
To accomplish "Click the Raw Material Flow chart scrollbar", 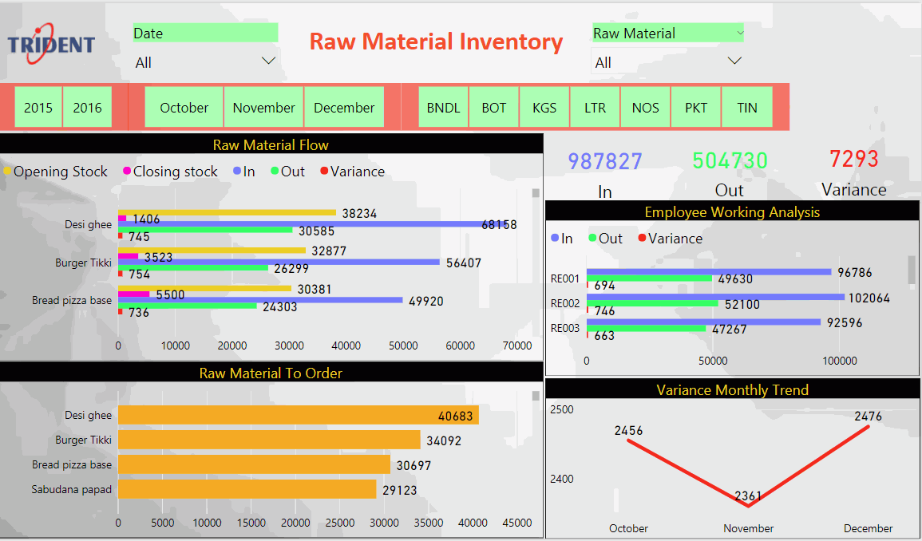I will pos(536,194).
